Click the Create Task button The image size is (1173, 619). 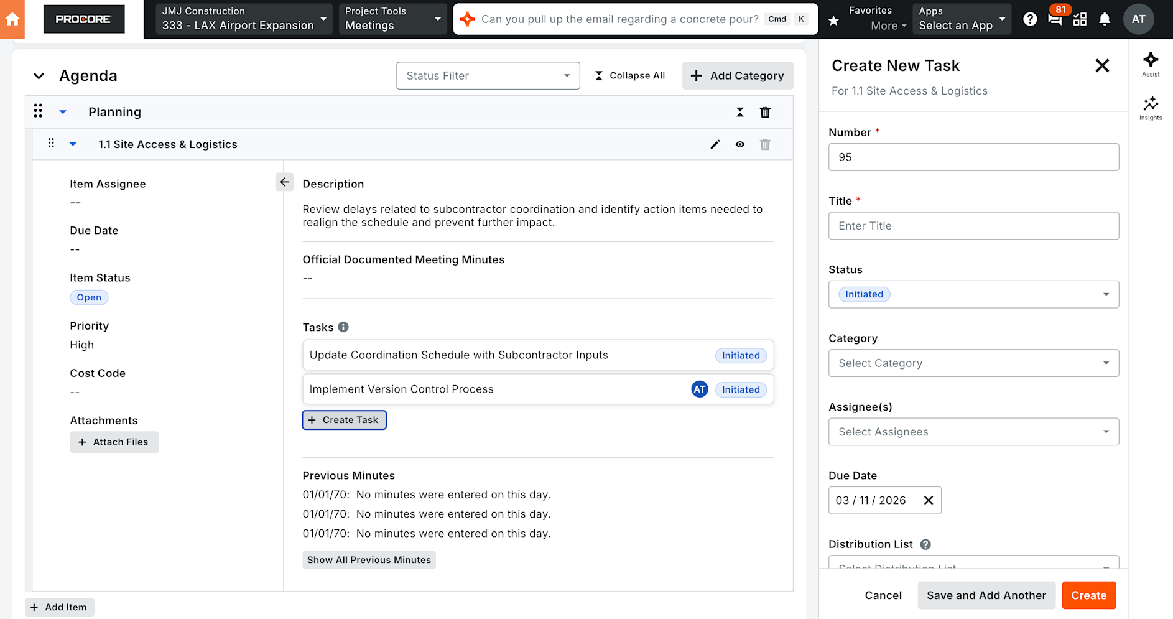[345, 420]
